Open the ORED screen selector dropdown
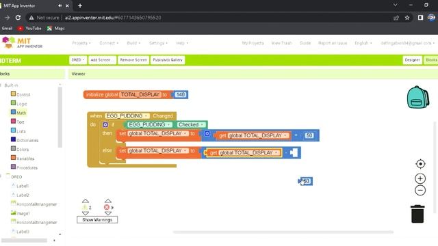Screen dimensions: 438x246 click(77, 60)
